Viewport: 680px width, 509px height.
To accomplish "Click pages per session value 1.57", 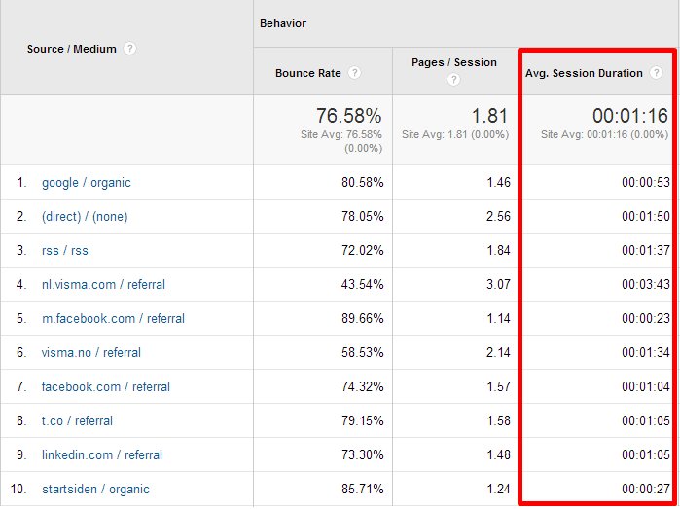I will pos(498,386).
